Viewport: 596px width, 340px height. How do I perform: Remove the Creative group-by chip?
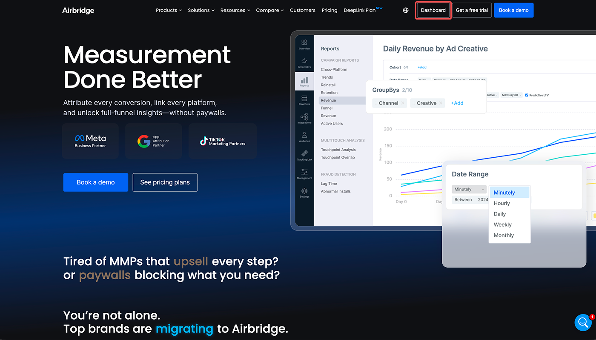tap(441, 103)
